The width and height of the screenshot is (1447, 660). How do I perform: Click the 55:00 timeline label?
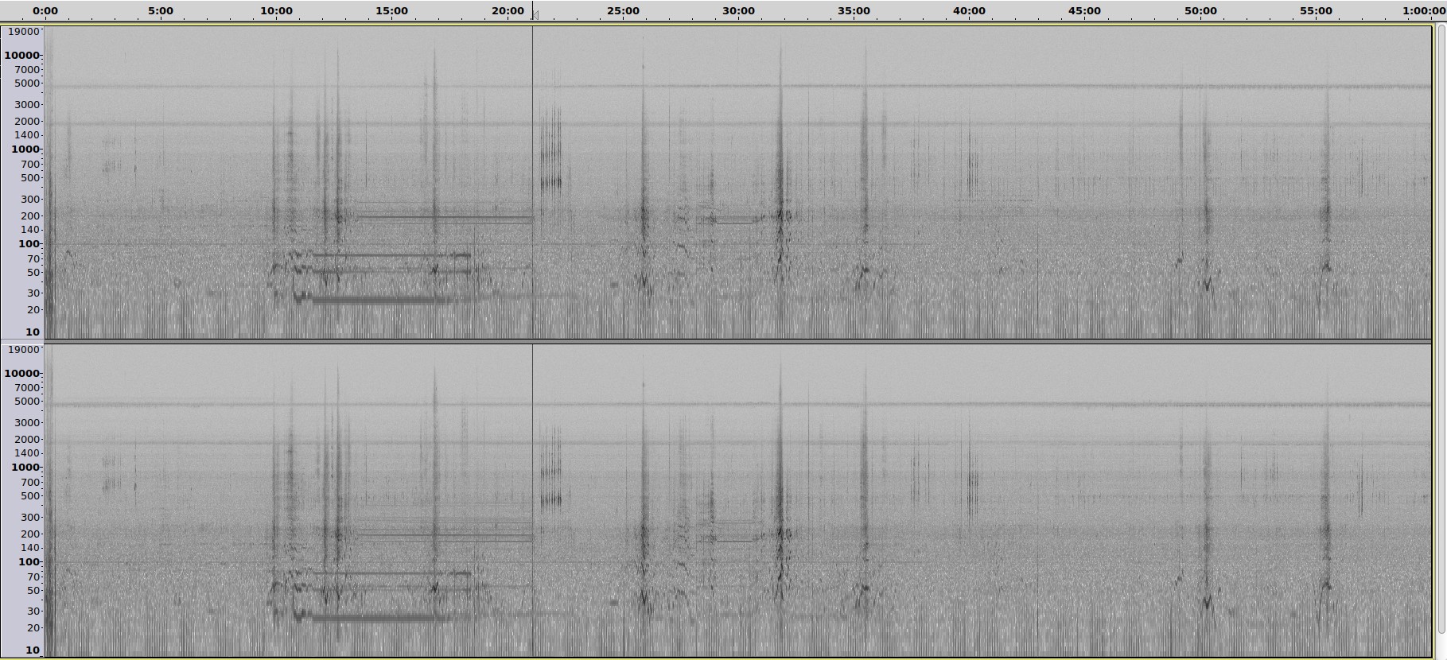click(x=1316, y=11)
